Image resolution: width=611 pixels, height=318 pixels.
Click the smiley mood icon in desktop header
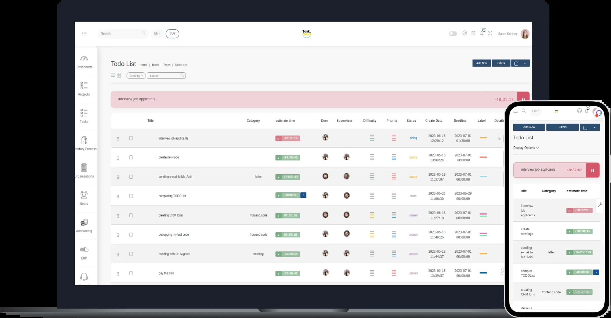[x=465, y=33]
